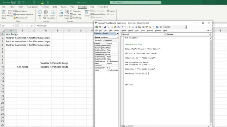Toggle VBA Design Mode icon in toolbar
Image resolution: width=227 pixels, height=127 pixels.
139,27
